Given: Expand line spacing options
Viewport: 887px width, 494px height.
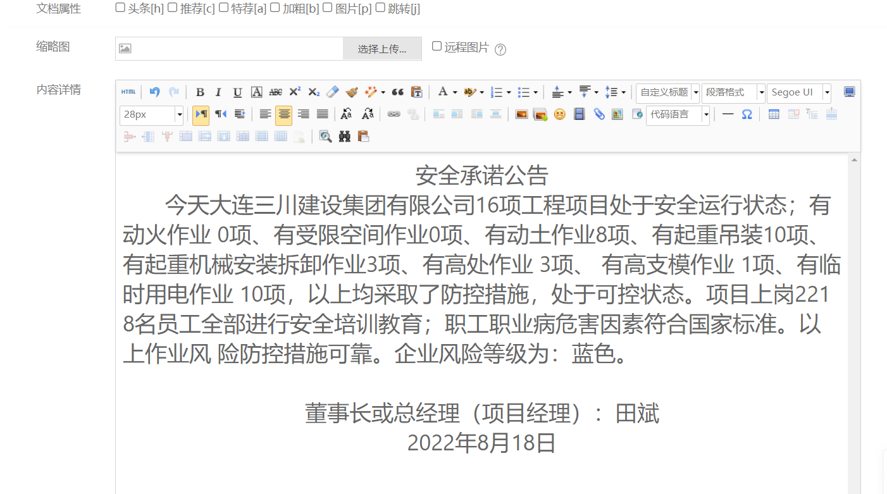Looking at the screenshot, I should (623, 92).
